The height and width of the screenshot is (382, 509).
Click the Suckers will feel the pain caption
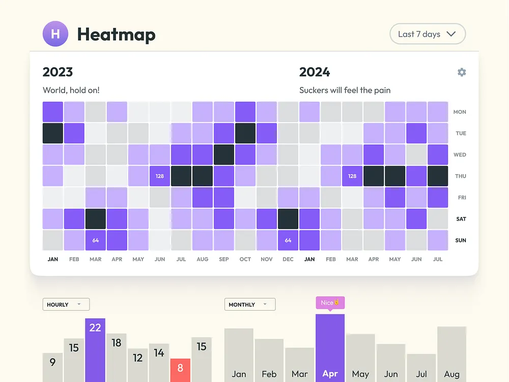click(x=345, y=90)
